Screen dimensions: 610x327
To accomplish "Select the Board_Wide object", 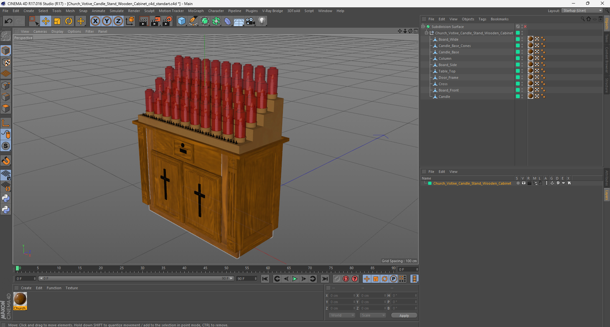I will point(448,39).
